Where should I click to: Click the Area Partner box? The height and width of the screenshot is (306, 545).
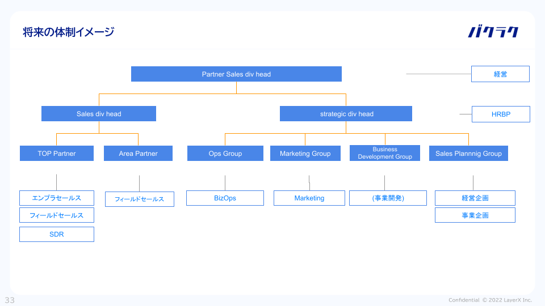(x=138, y=154)
